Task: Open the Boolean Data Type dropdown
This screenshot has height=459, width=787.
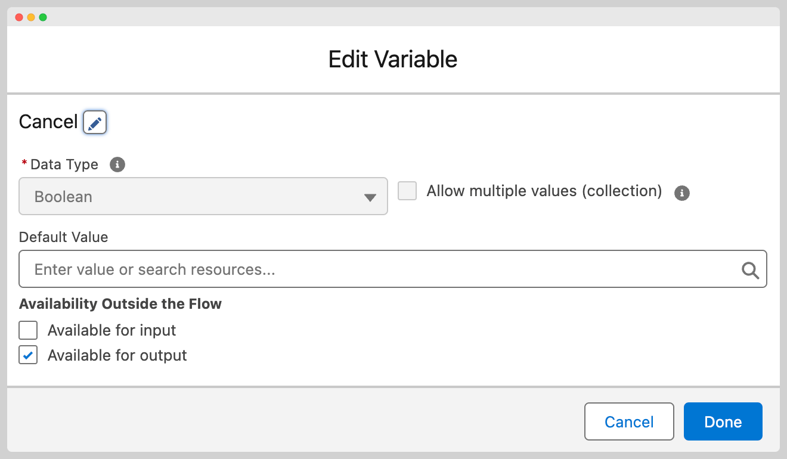Action: click(203, 197)
